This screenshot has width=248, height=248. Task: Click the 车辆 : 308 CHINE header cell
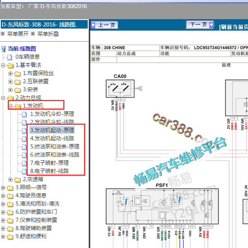click(125, 48)
